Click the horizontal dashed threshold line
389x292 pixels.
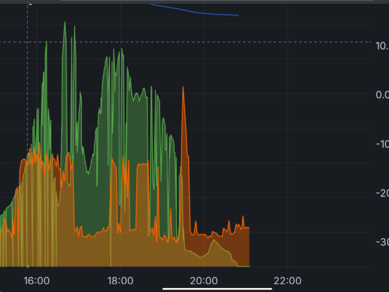(x=194, y=42)
